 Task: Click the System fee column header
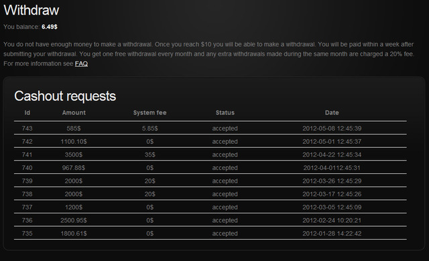pyautogui.click(x=149, y=112)
